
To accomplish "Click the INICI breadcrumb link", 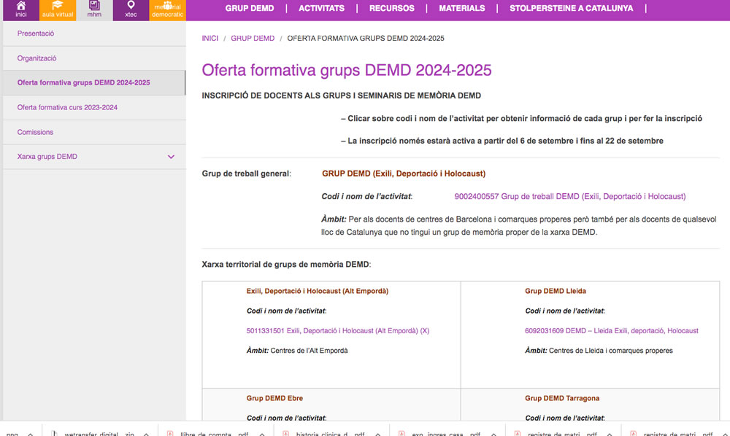I will [210, 39].
